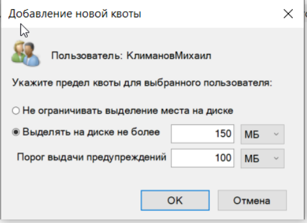
Task: Click the Порог выдачи предупреждений label
Action: click(x=92, y=157)
